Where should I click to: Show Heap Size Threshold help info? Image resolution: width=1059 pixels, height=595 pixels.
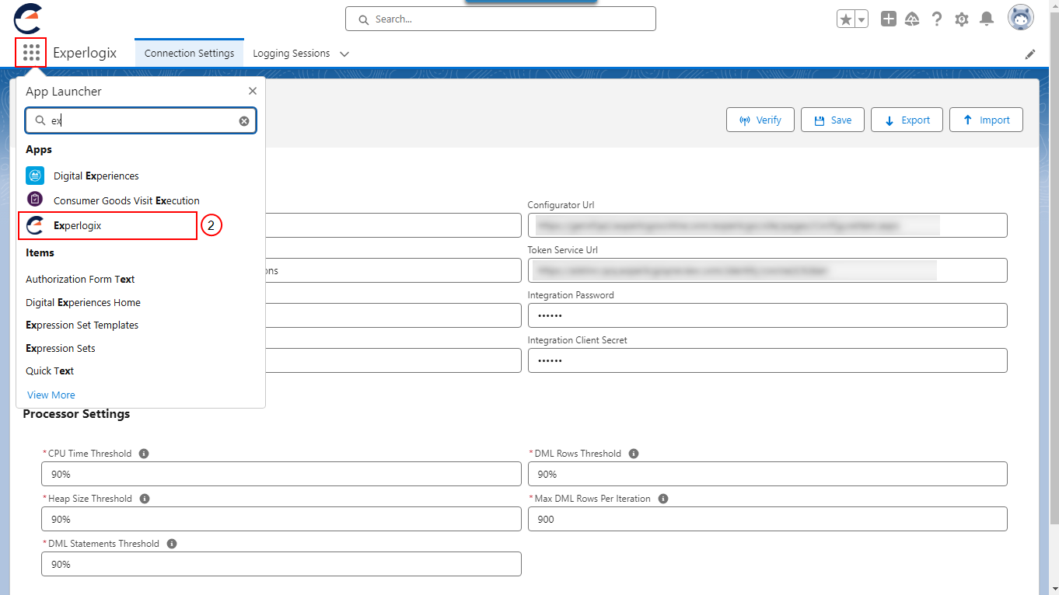[145, 499]
